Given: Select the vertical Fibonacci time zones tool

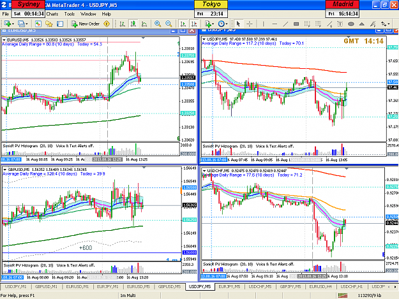Looking at the screenshot, I should point(307,24).
